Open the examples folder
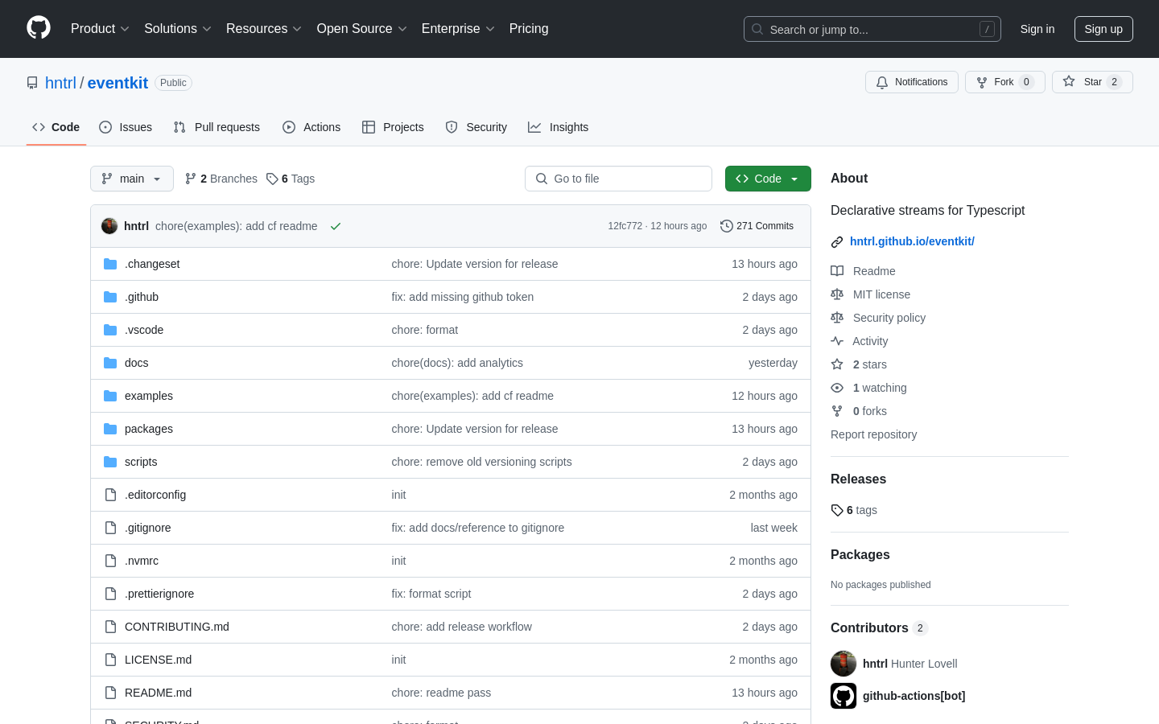The image size is (1159, 724). (149, 396)
